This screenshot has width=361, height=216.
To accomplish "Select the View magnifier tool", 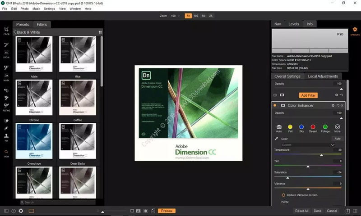I will [x=6, y=152].
